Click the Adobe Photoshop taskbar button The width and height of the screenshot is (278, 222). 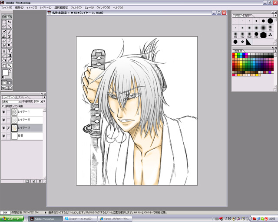[x=46, y=219]
